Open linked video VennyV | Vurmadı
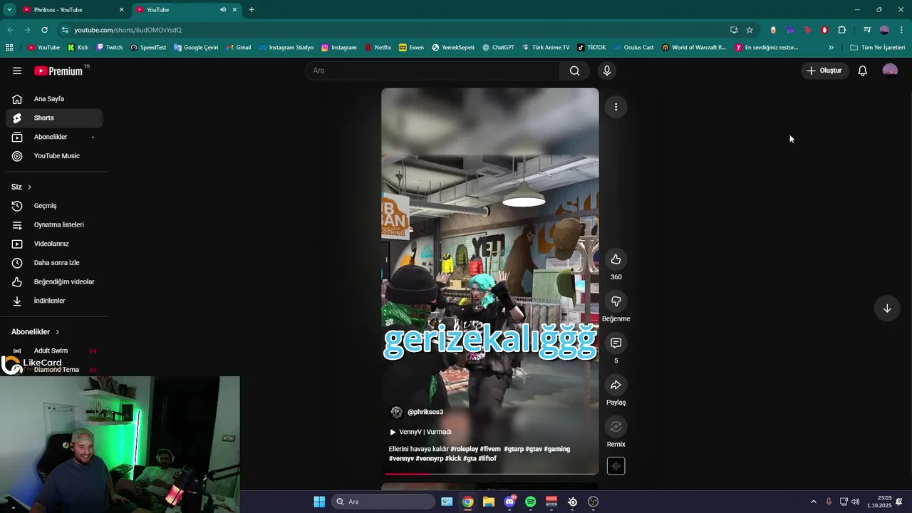The width and height of the screenshot is (912, 513). pyautogui.click(x=420, y=432)
